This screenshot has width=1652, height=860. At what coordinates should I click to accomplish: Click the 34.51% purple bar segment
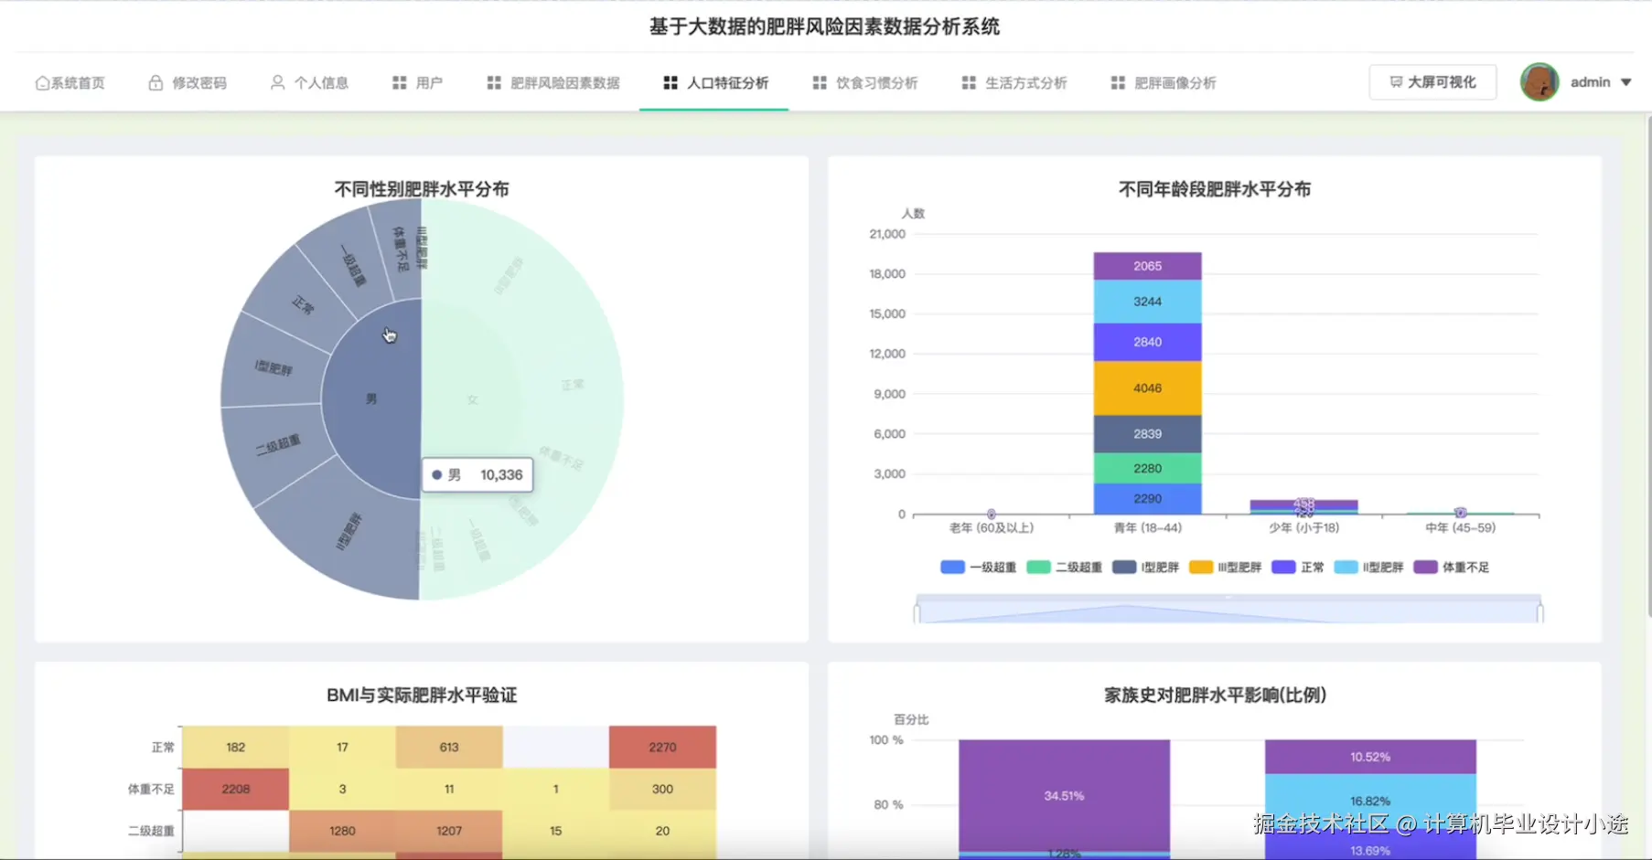point(1064,796)
